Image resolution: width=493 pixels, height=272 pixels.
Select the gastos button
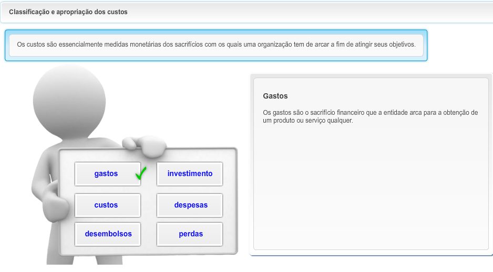(x=107, y=174)
